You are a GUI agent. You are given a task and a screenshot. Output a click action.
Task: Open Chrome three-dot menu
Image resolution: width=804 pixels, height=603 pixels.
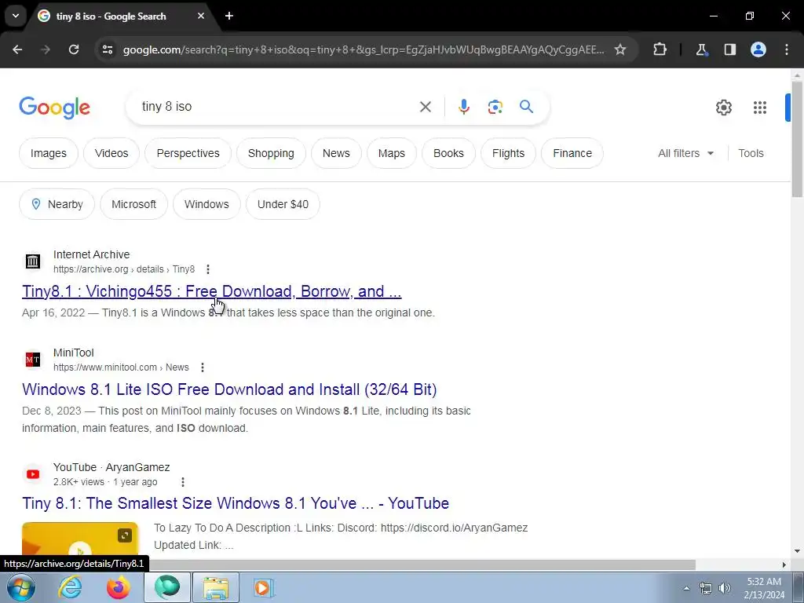(x=787, y=49)
